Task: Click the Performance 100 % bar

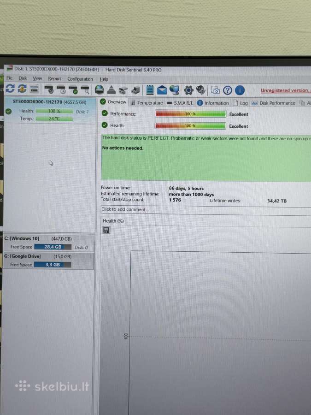Action: click(x=190, y=114)
